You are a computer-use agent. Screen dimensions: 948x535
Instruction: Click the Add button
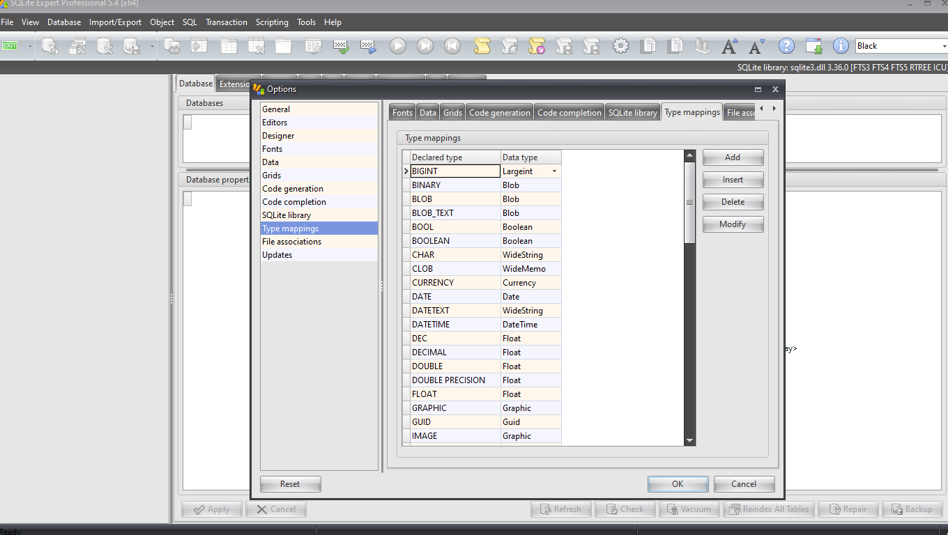point(733,157)
